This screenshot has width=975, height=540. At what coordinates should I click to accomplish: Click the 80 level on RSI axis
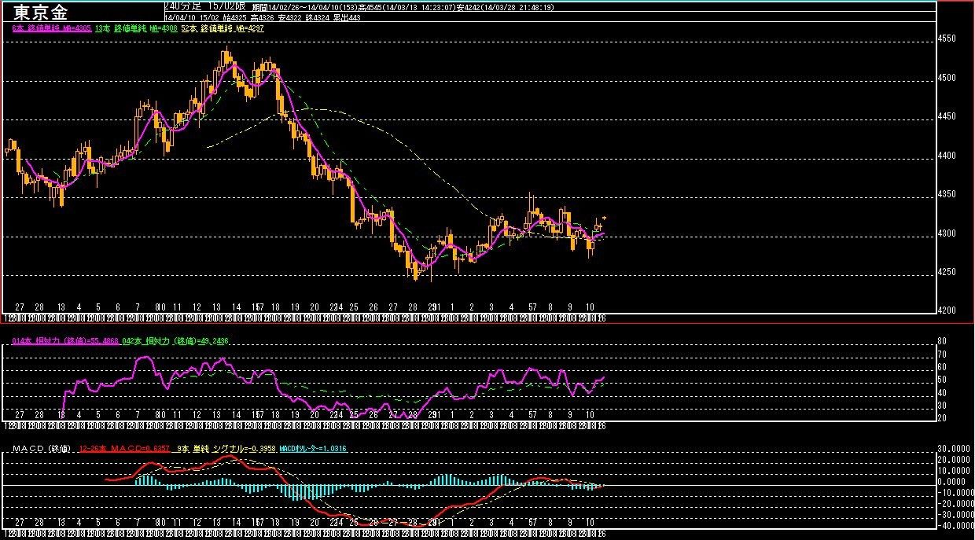point(941,342)
